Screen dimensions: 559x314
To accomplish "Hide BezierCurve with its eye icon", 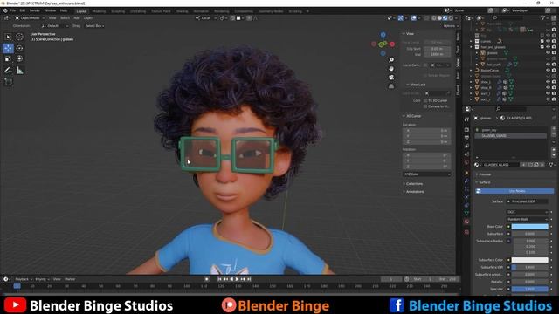I will click(548, 70).
